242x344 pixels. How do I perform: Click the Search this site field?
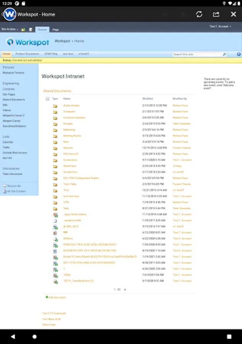point(197,54)
